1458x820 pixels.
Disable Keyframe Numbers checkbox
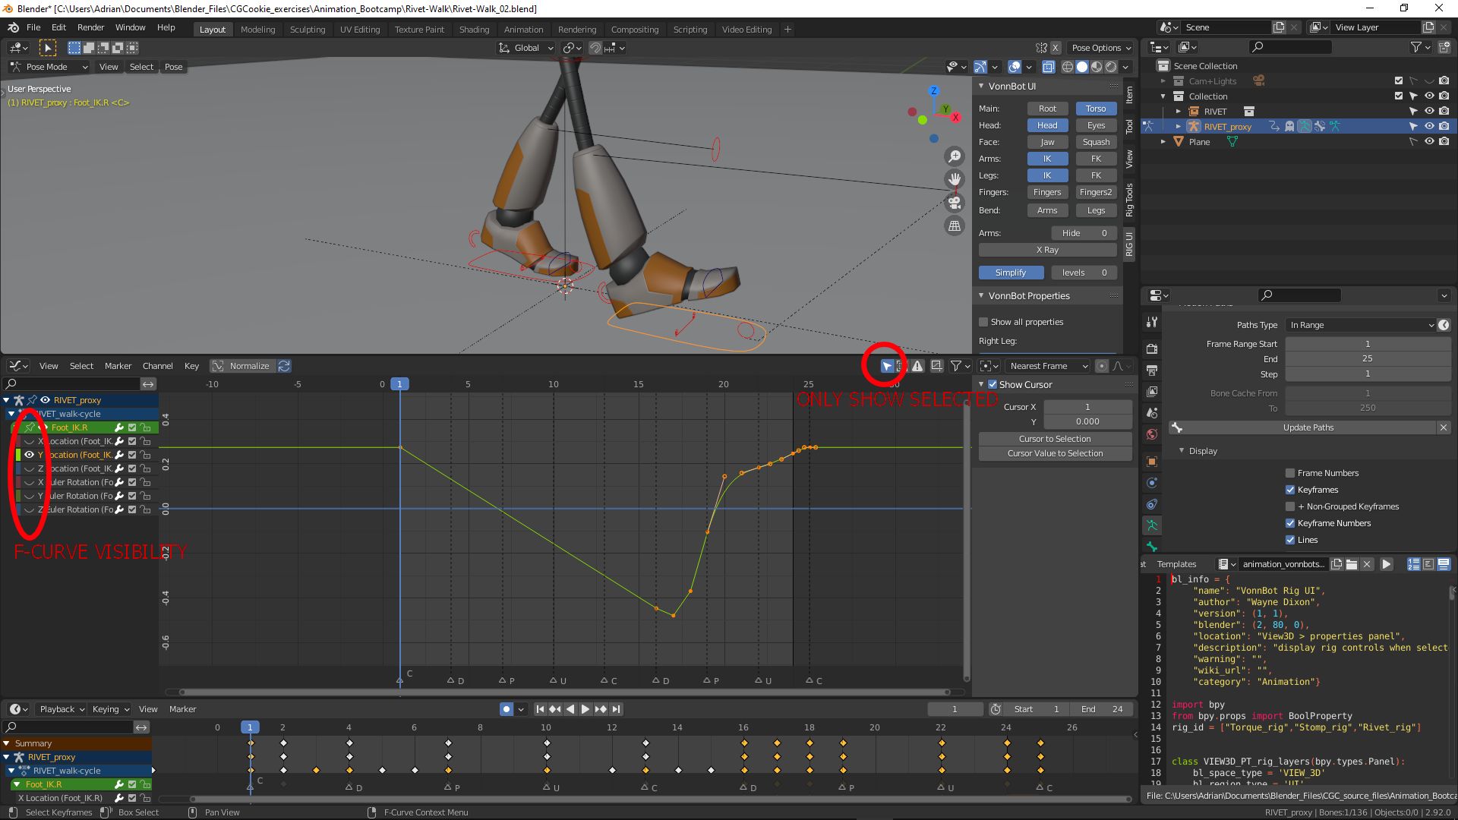click(x=1289, y=523)
